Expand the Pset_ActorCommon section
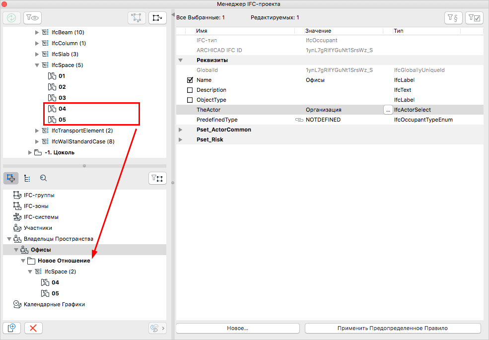Image resolution: width=489 pixels, height=340 pixels. (181, 130)
